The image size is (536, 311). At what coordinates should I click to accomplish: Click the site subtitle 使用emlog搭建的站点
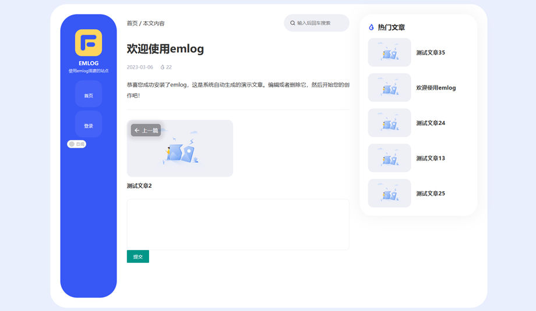pyautogui.click(x=89, y=71)
